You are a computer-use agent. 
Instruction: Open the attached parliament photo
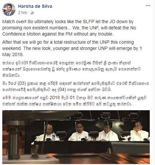pos(76,137)
